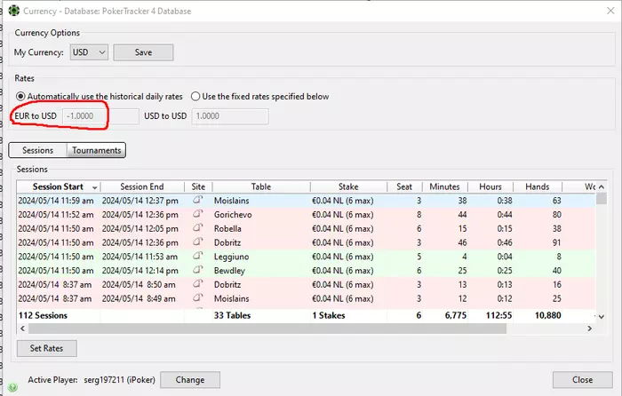Click the Site column header
Viewport: 622px width, 396px height.
point(198,186)
